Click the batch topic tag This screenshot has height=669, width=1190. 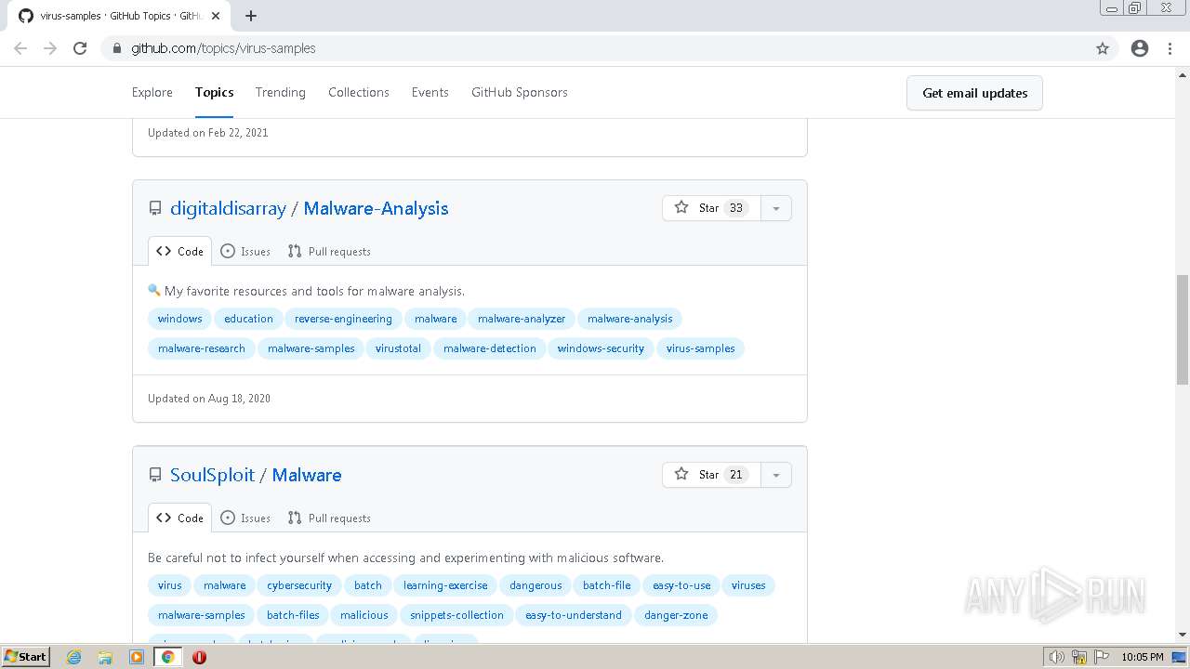(x=368, y=585)
